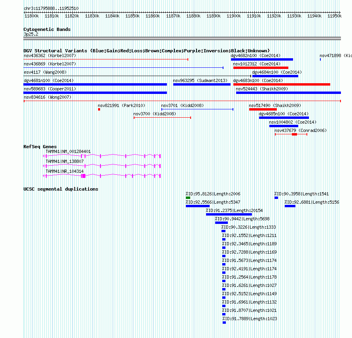Select the dgv4683n100 (Coe2014) red bar
Viewport: 352px width, 338px height.
[x=282, y=84]
